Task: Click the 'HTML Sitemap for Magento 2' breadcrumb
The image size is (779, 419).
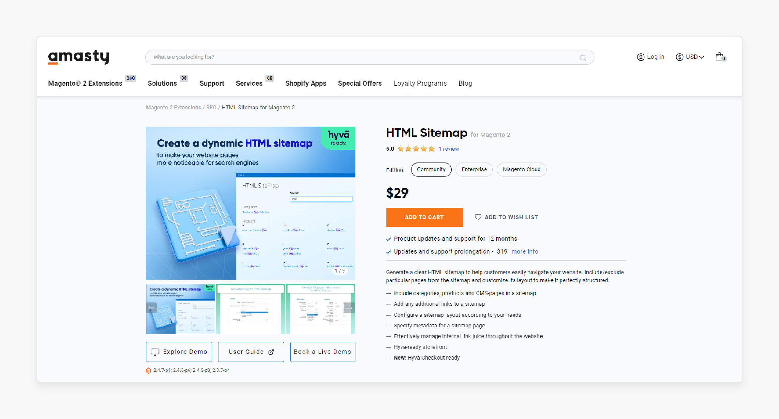Action: [x=258, y=107]
